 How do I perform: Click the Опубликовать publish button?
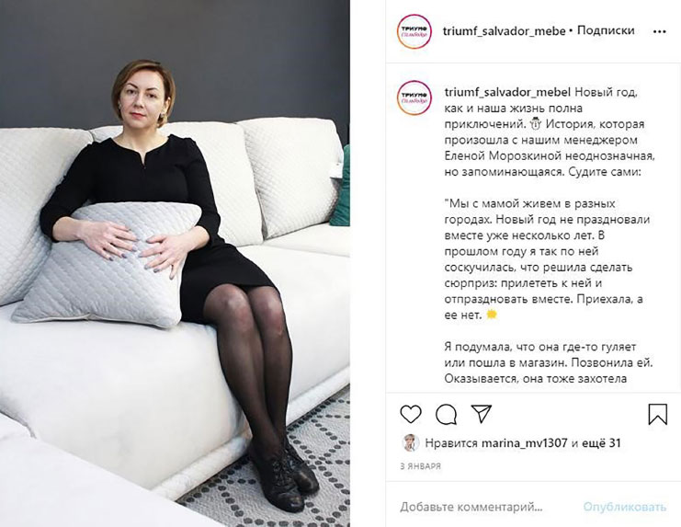(624, 507)
